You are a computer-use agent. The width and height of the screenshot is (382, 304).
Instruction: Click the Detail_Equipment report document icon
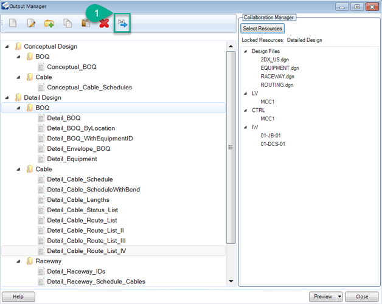tap(41, 159)
